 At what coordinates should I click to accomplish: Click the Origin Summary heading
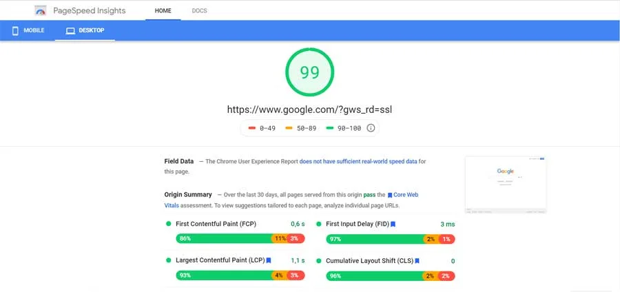click(188, 195)
